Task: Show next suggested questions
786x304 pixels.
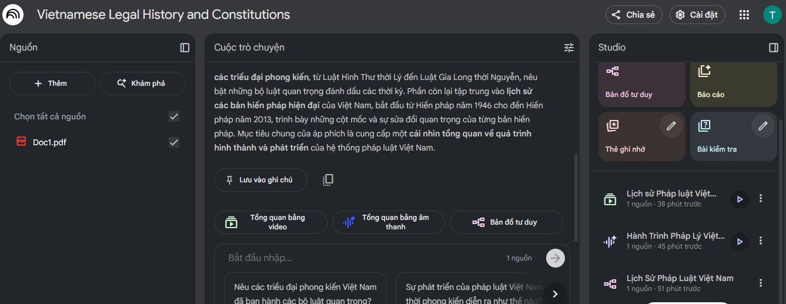Action: point(555,293)
